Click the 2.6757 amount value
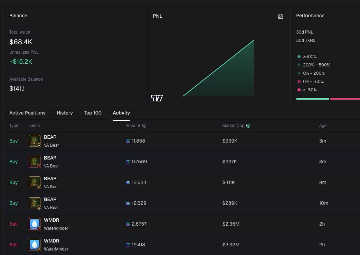Viewport: 360px width, 255px height. [139, 224]
